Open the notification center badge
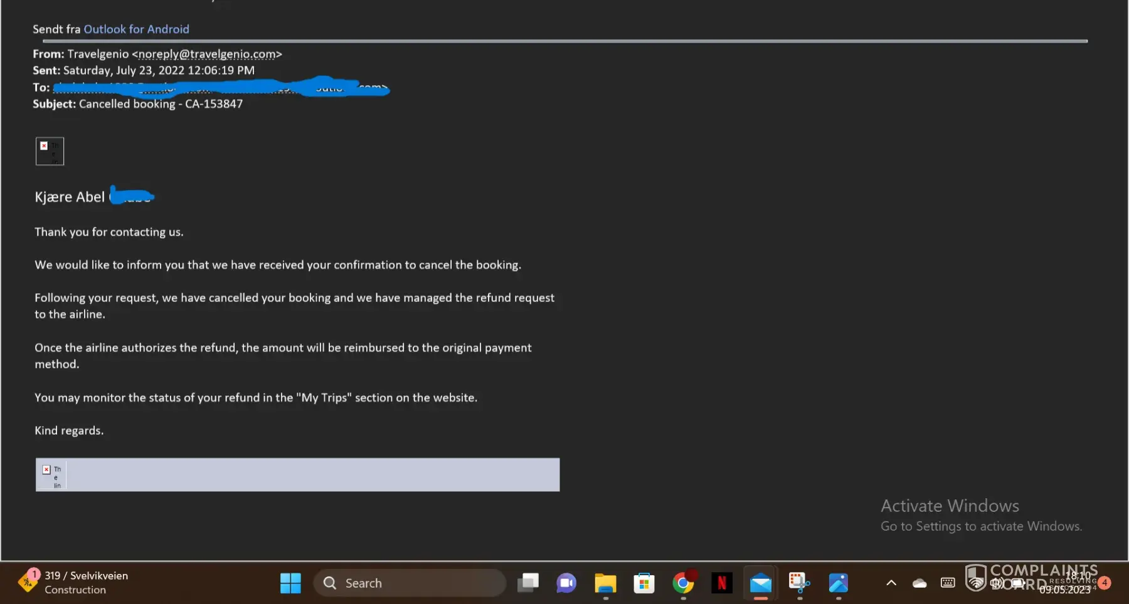 1105,583
